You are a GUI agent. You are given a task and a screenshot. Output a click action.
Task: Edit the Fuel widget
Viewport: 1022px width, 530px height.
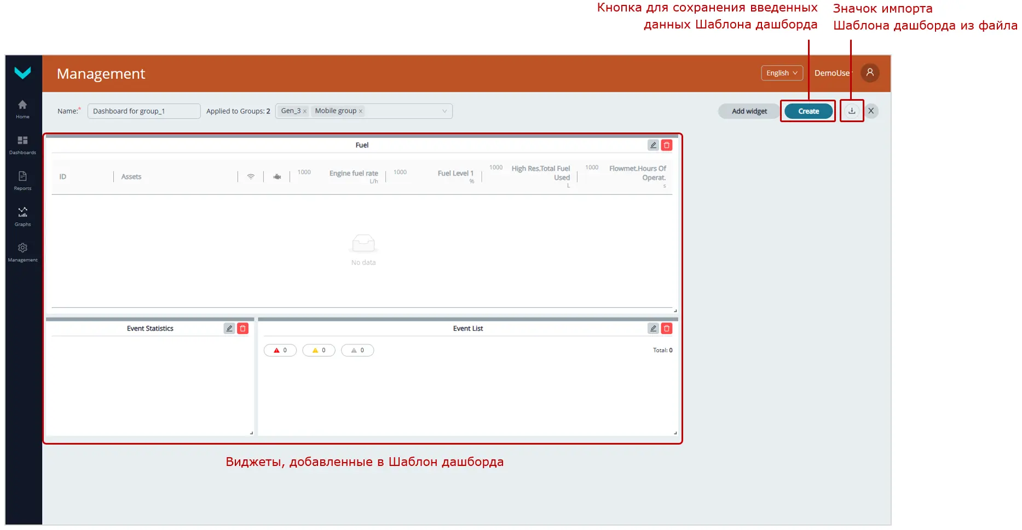[653, 145]
